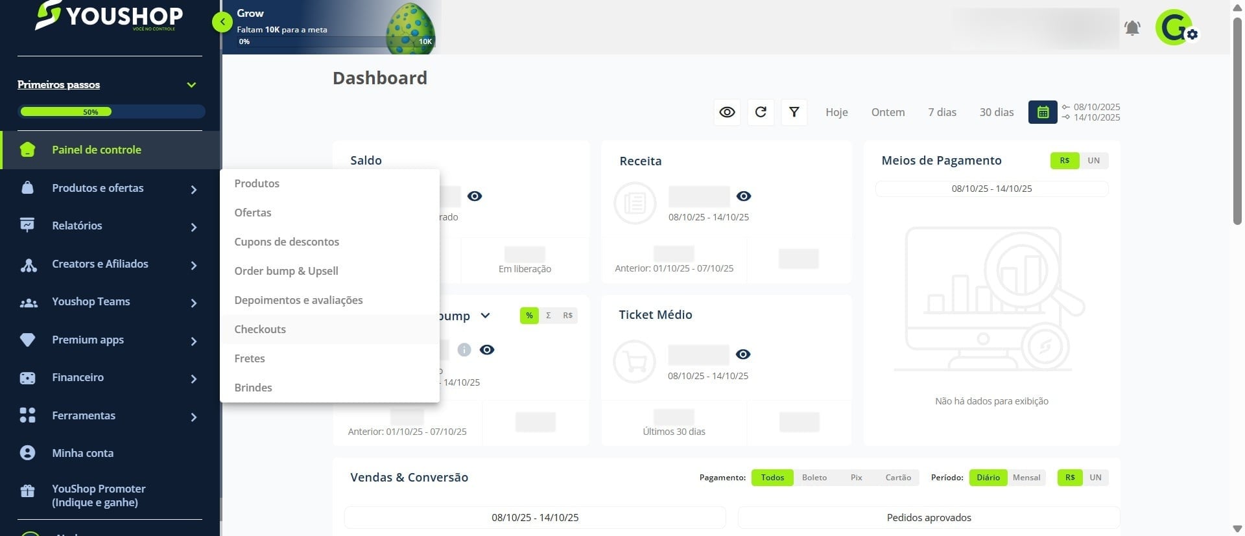Open the Order bump card dropdown chevron
Screen dimensions: 1245x536
click(485, 316)
